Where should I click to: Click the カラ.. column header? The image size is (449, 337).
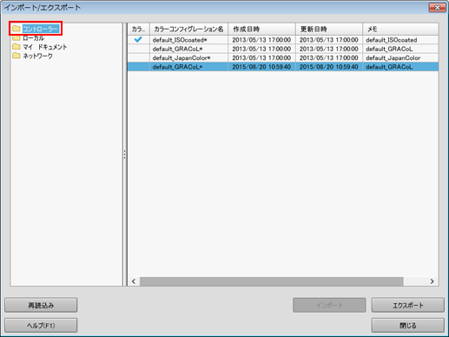coord(138,30)
